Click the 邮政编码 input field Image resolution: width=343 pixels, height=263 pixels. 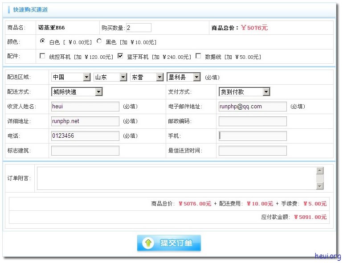[x=253, y=121]
